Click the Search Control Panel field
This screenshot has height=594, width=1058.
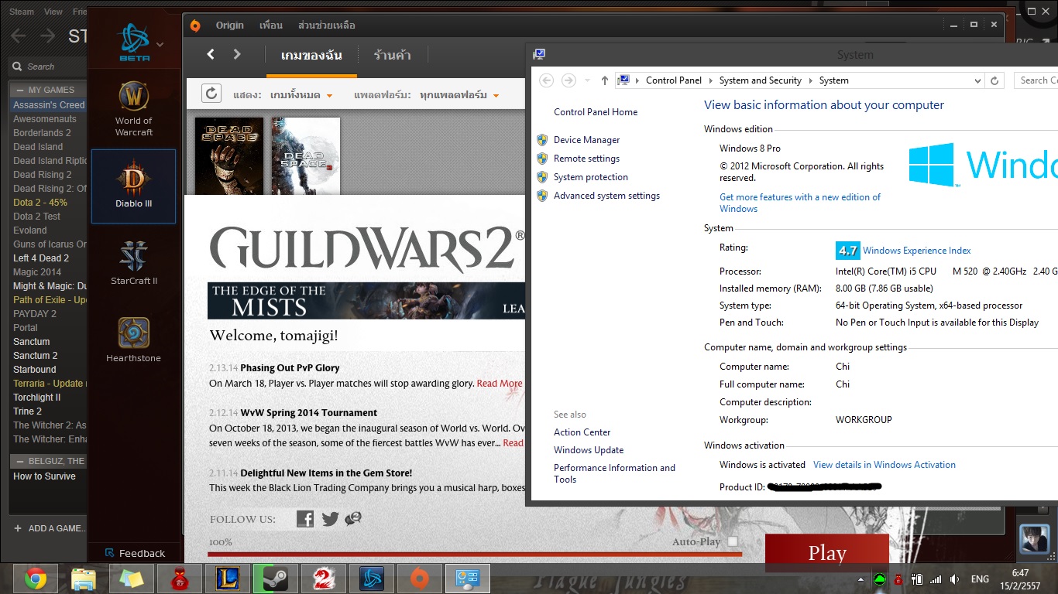pyautogui.click(x=1036, y=80)
